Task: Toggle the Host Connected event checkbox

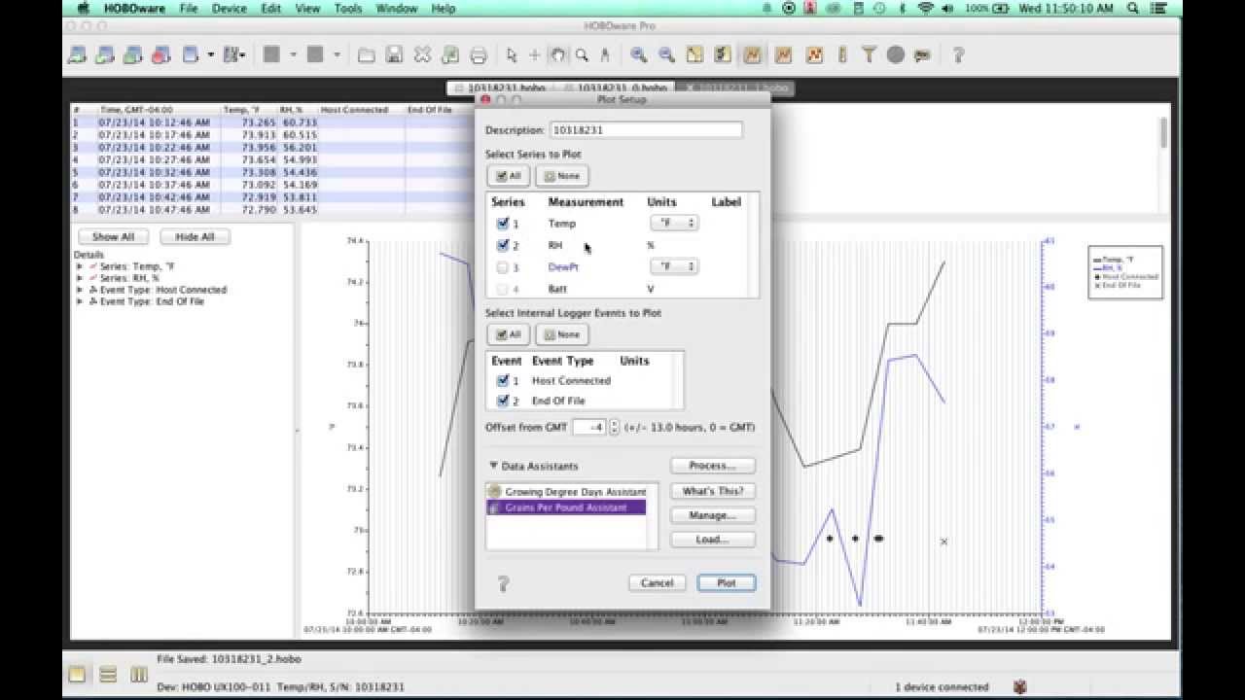Action: coord(503,380)
